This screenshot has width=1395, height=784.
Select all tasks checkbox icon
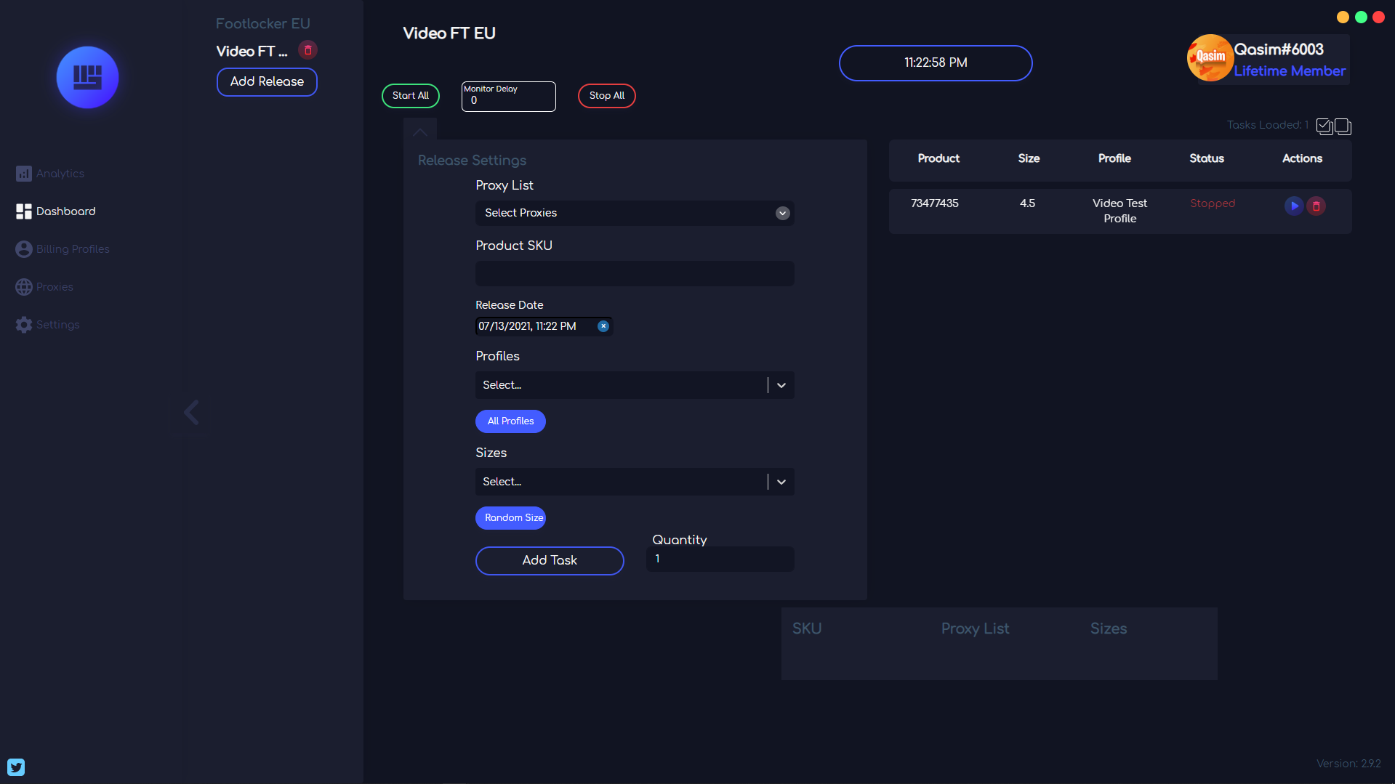(1324, 126)
